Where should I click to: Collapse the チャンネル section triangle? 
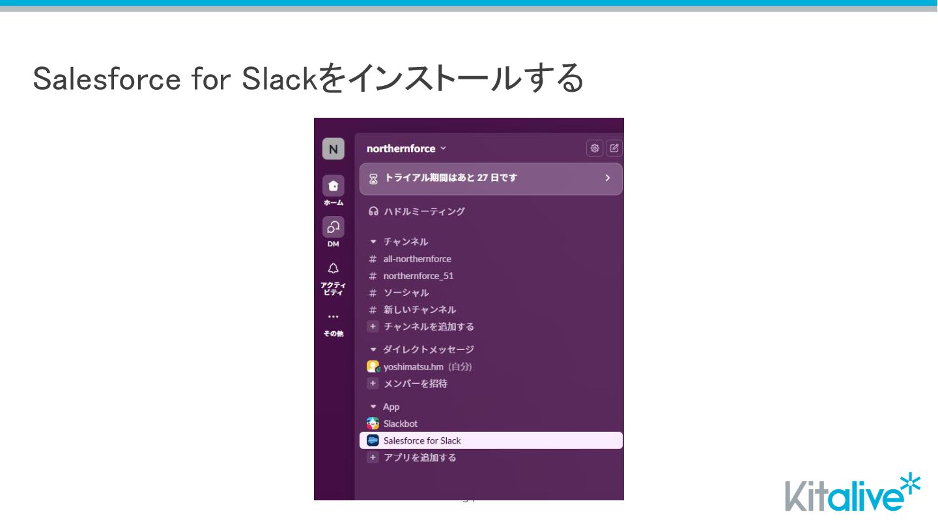coord(373,242)
